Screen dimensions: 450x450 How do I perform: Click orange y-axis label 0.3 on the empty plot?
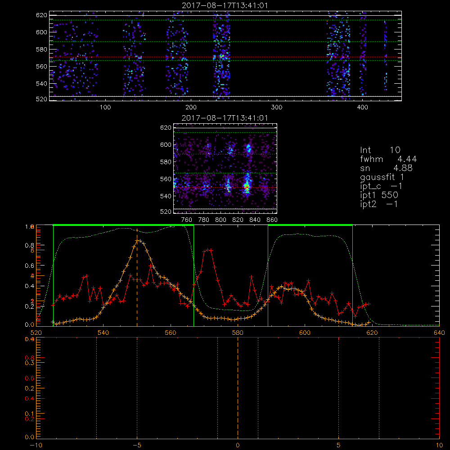tap(29, 363)
